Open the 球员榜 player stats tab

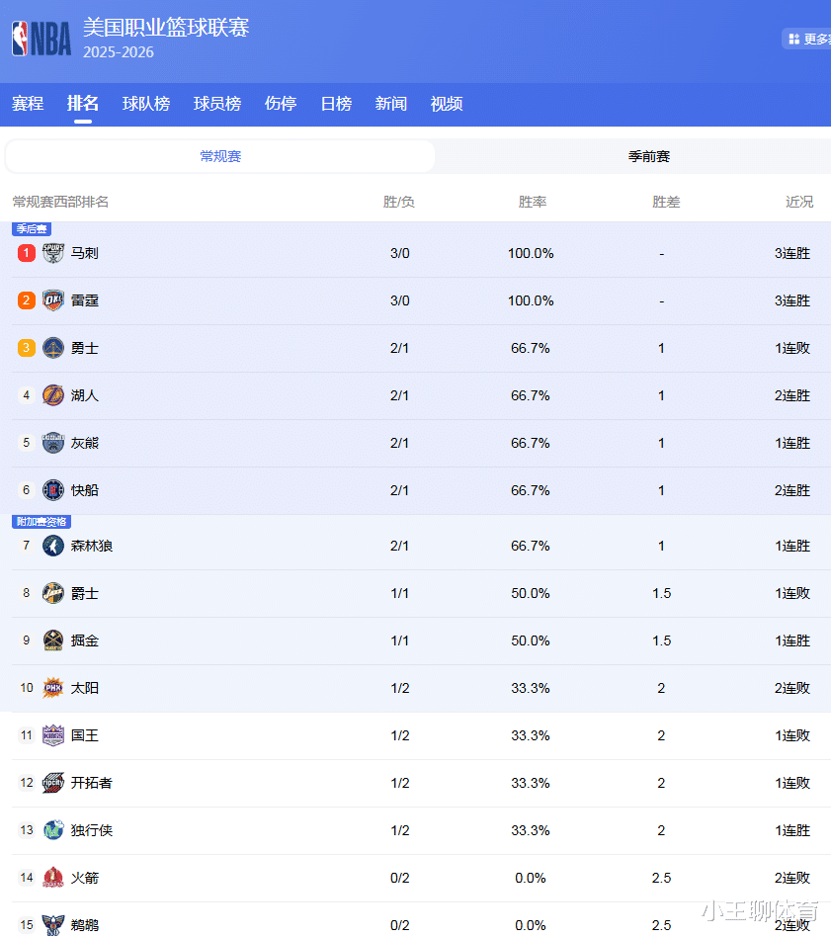[x=217, y=104]
